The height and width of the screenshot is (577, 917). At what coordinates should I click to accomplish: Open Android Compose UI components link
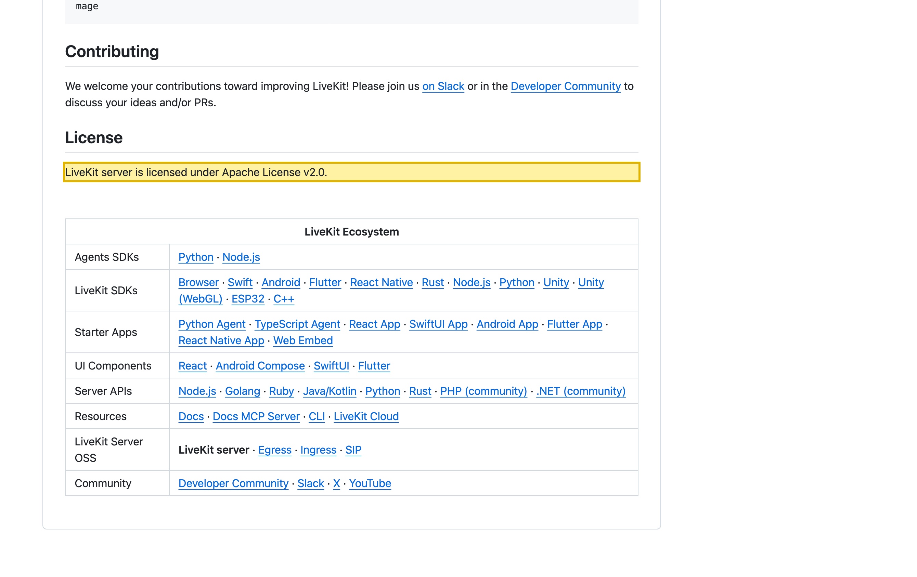click(260, 366)
